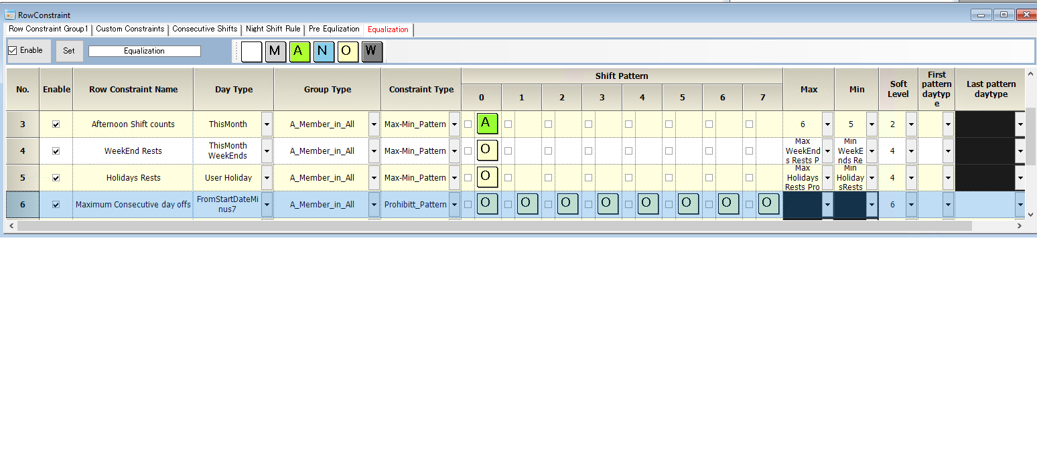
Task: Select row header number 6
Action: coord(23,204)
